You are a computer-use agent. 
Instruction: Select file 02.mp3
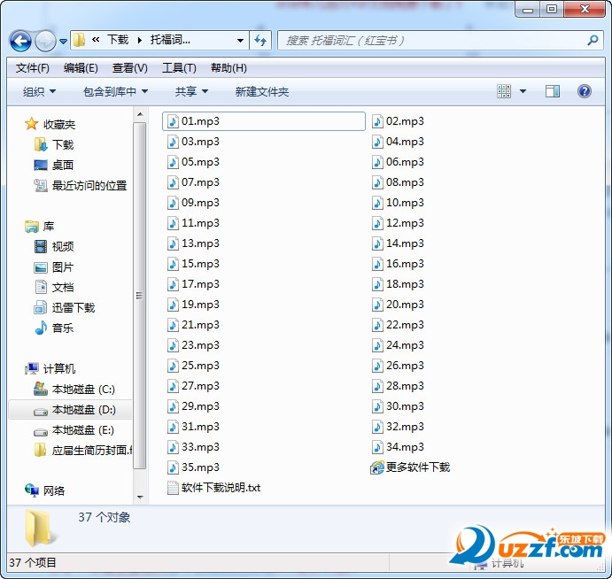pos(398,121)
